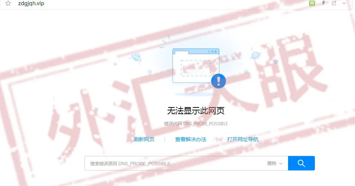Open the 搜狗 search engine dropdown
The width and height of the screenshot is (355, 186).
point(275,163)
